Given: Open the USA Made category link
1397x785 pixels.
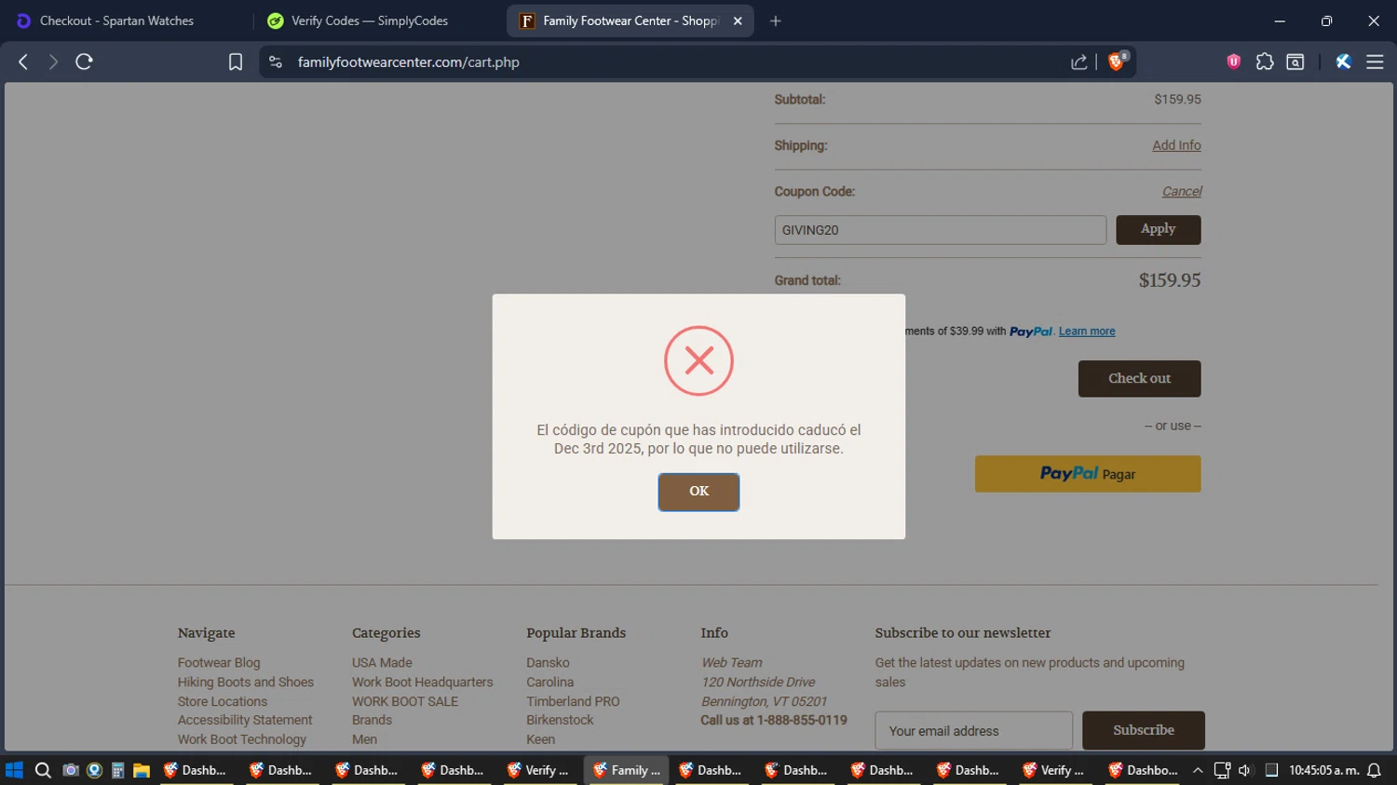Looking at the screenshot, I should click(382, 662).
